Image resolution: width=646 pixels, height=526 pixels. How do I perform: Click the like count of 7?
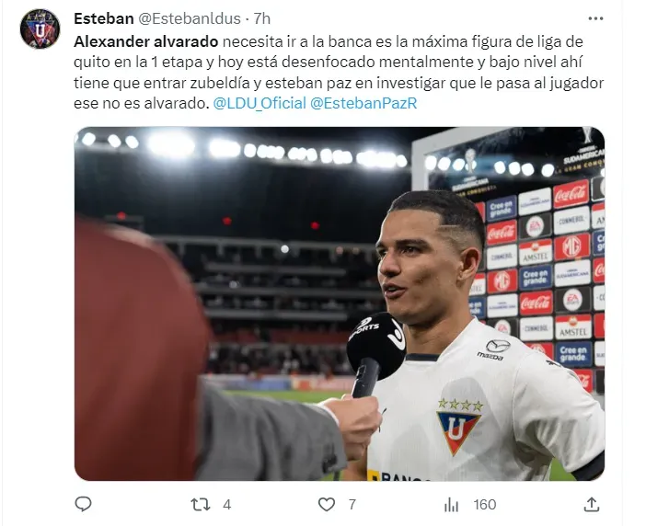pos(352,505)
